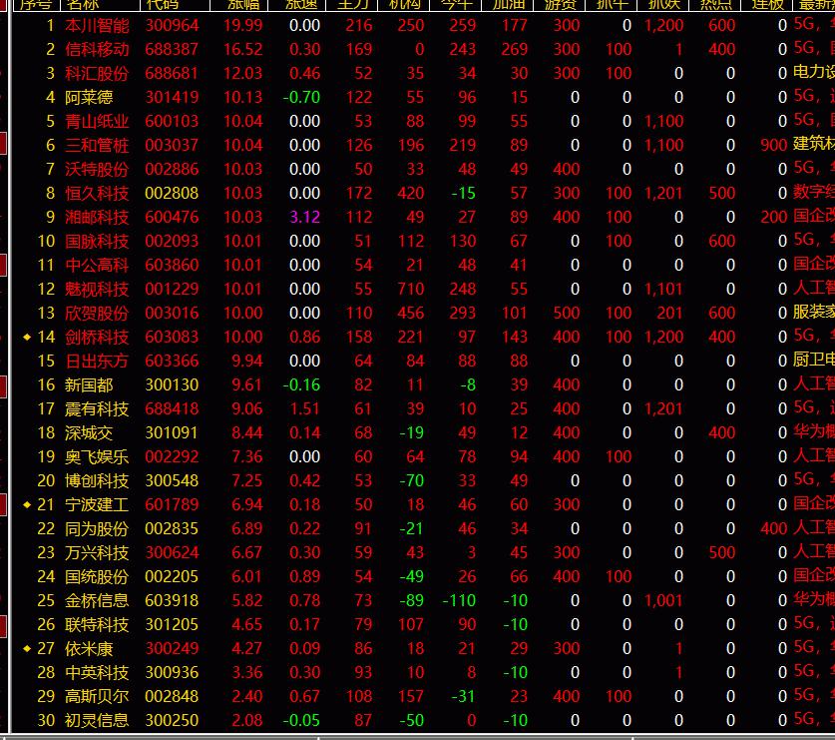Select the stock name 中公高科
Viewport: 835px width, 740px height.
[x=97, y=265]
